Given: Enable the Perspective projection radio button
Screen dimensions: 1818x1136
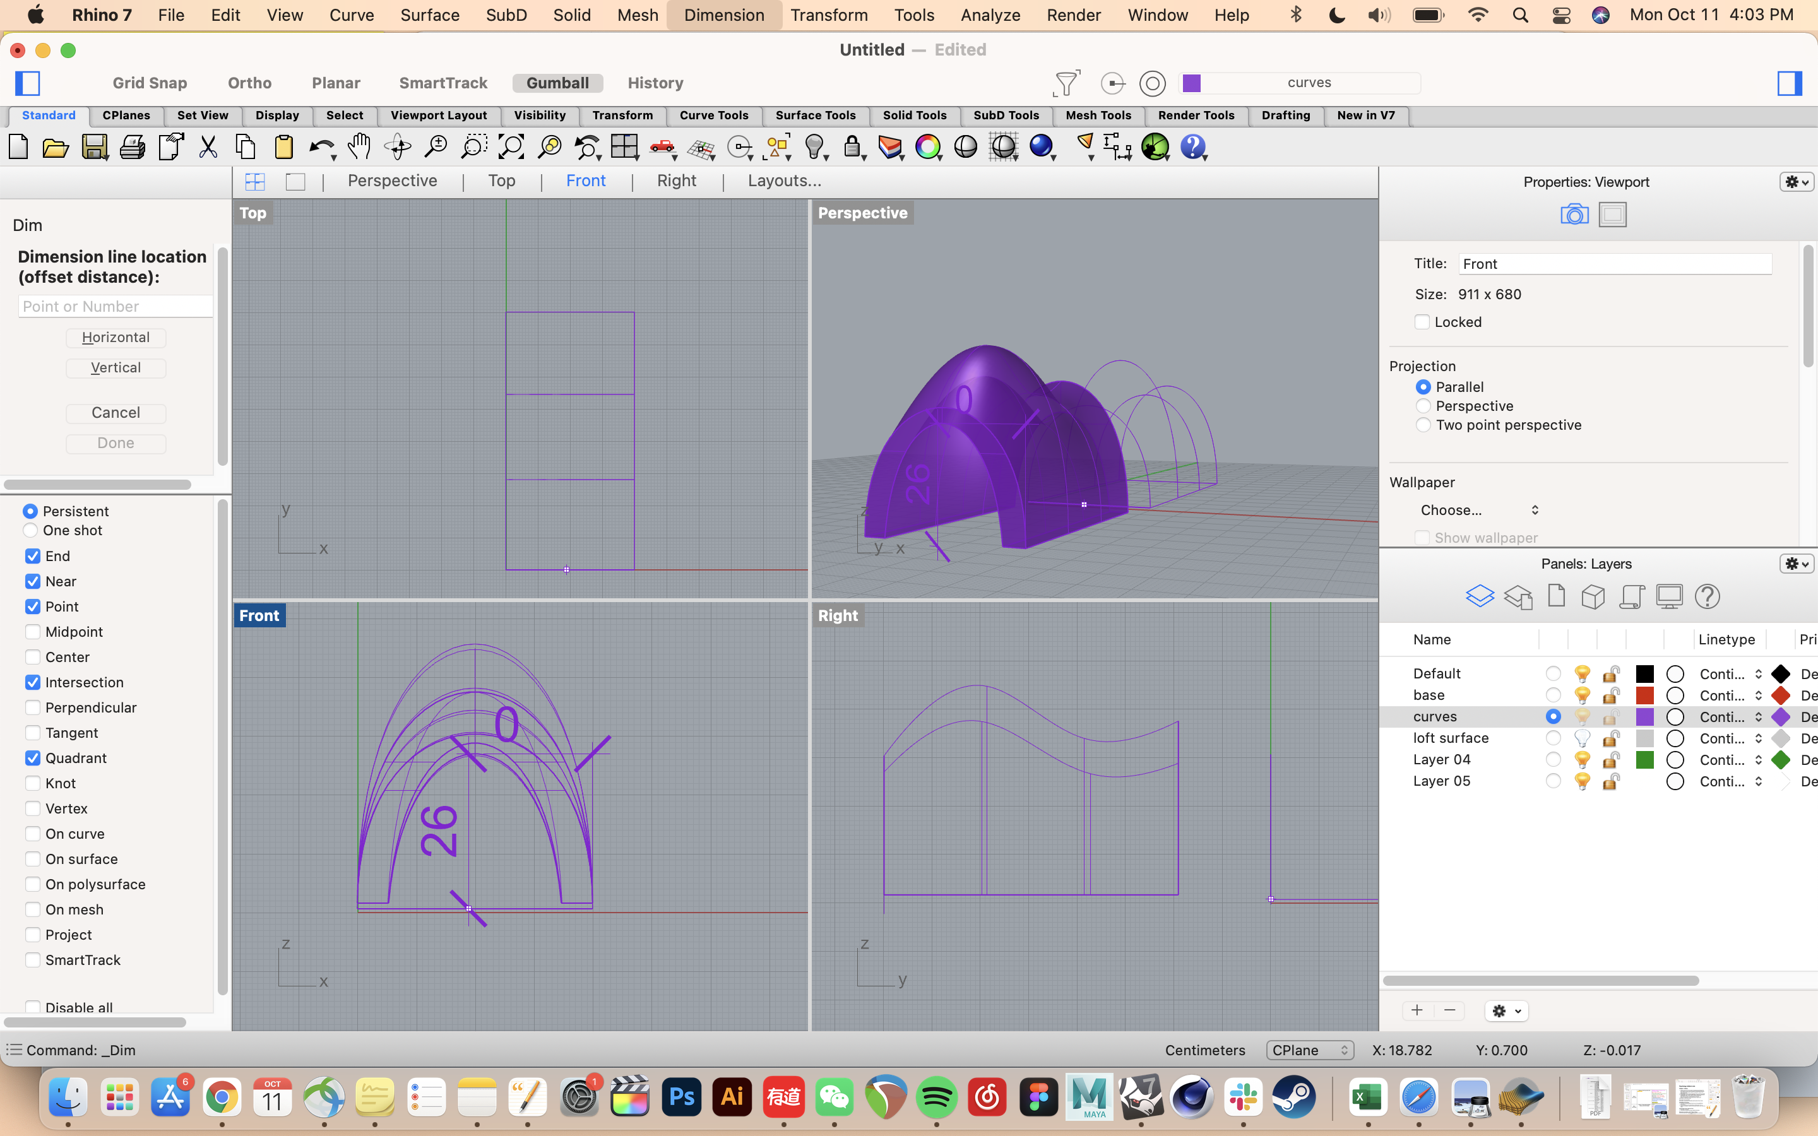Looking at the screenshot, I should (1423, 406).
